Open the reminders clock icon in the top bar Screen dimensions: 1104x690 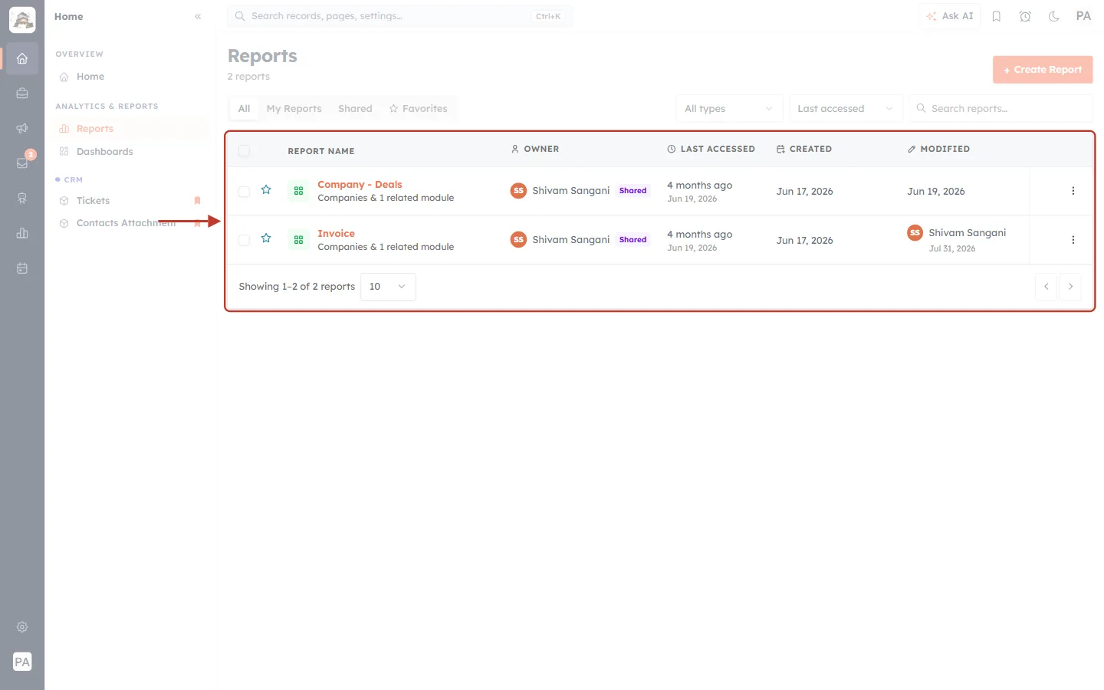[x=1025, y=16]
